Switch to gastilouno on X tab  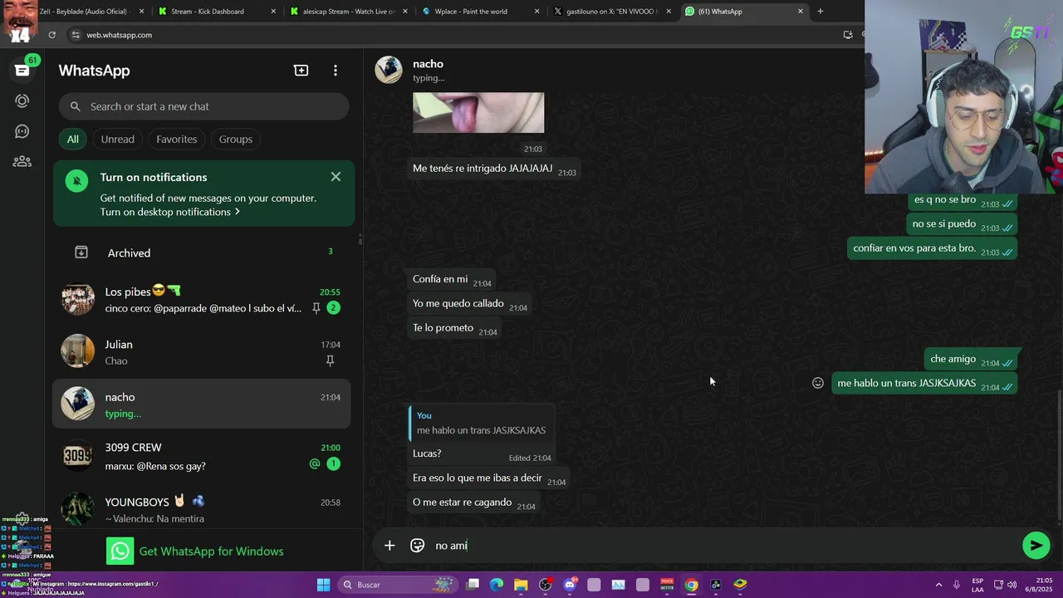613,12
